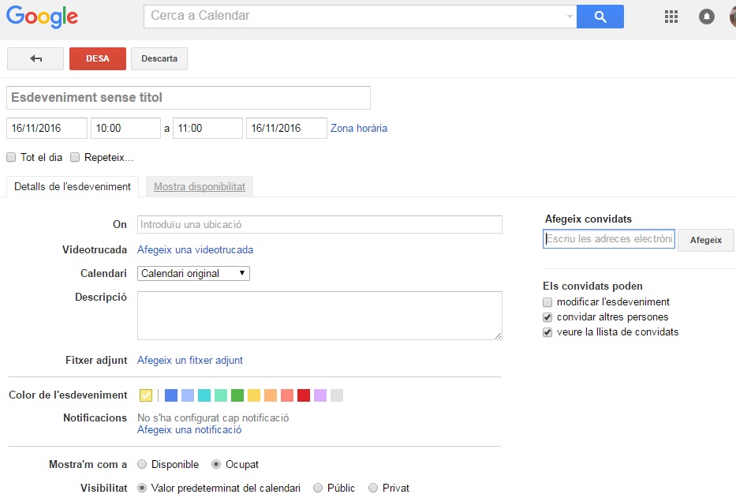Screen dimensions: 736x498
Task: Choose the turquoise event color swatch
Action: click(204, 395)
